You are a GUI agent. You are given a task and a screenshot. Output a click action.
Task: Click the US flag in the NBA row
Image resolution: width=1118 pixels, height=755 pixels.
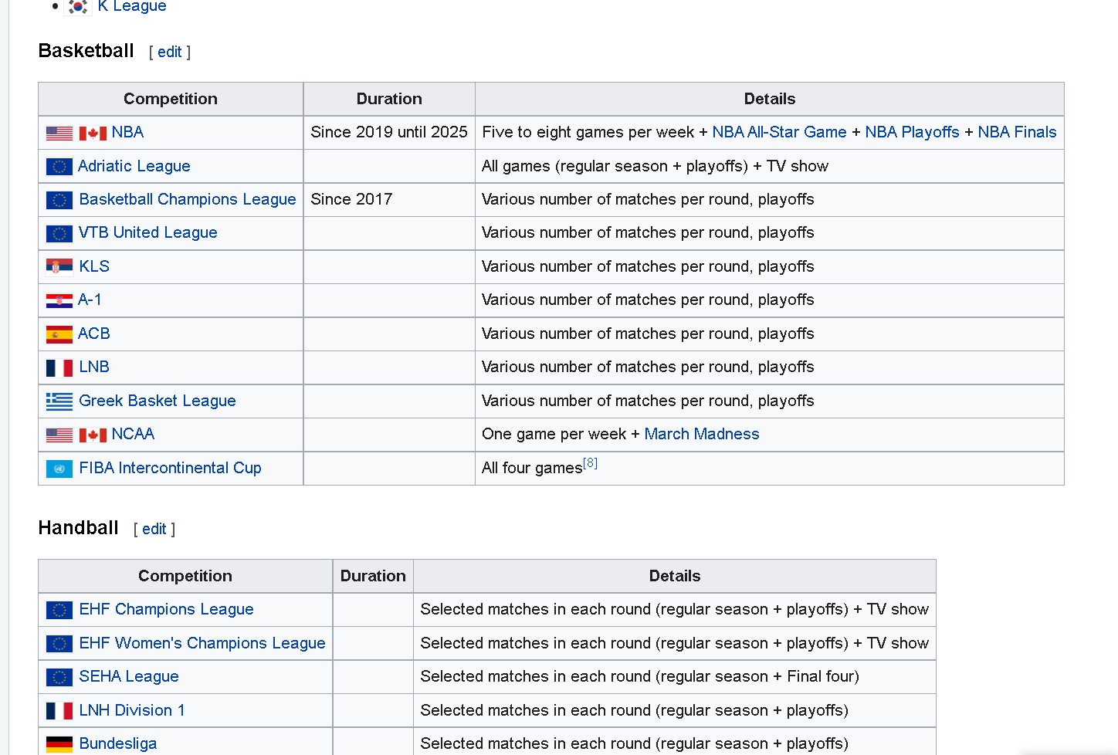[59, 134]
